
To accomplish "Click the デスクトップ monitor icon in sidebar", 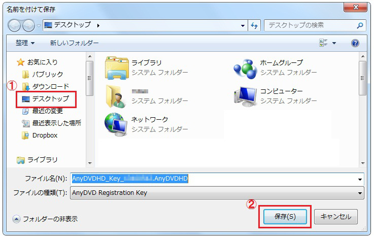I will 26,99.
